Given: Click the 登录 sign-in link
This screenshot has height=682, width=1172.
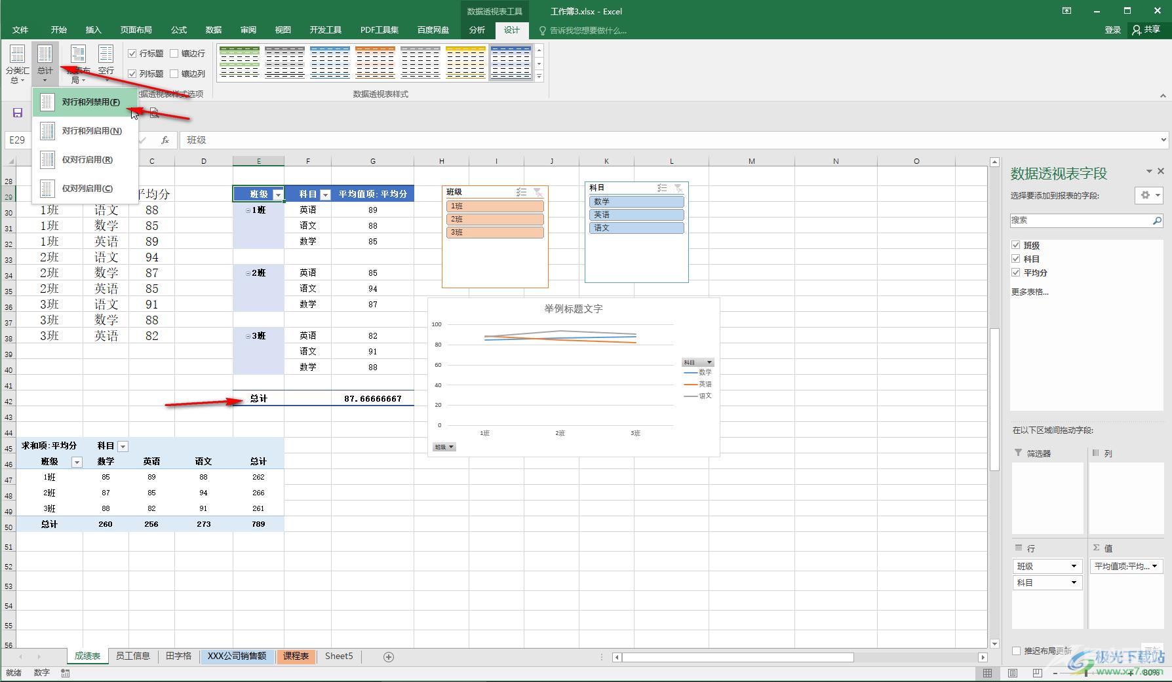Looking at the screenshot, I should [x=1113, y=30].
